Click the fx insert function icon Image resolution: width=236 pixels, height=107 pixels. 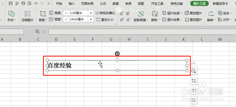44,32
